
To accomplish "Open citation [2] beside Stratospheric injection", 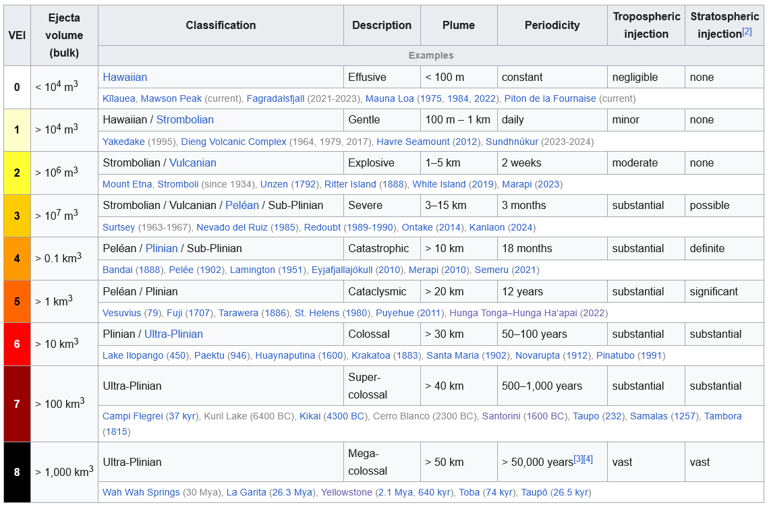I will (x=747, y=32).
